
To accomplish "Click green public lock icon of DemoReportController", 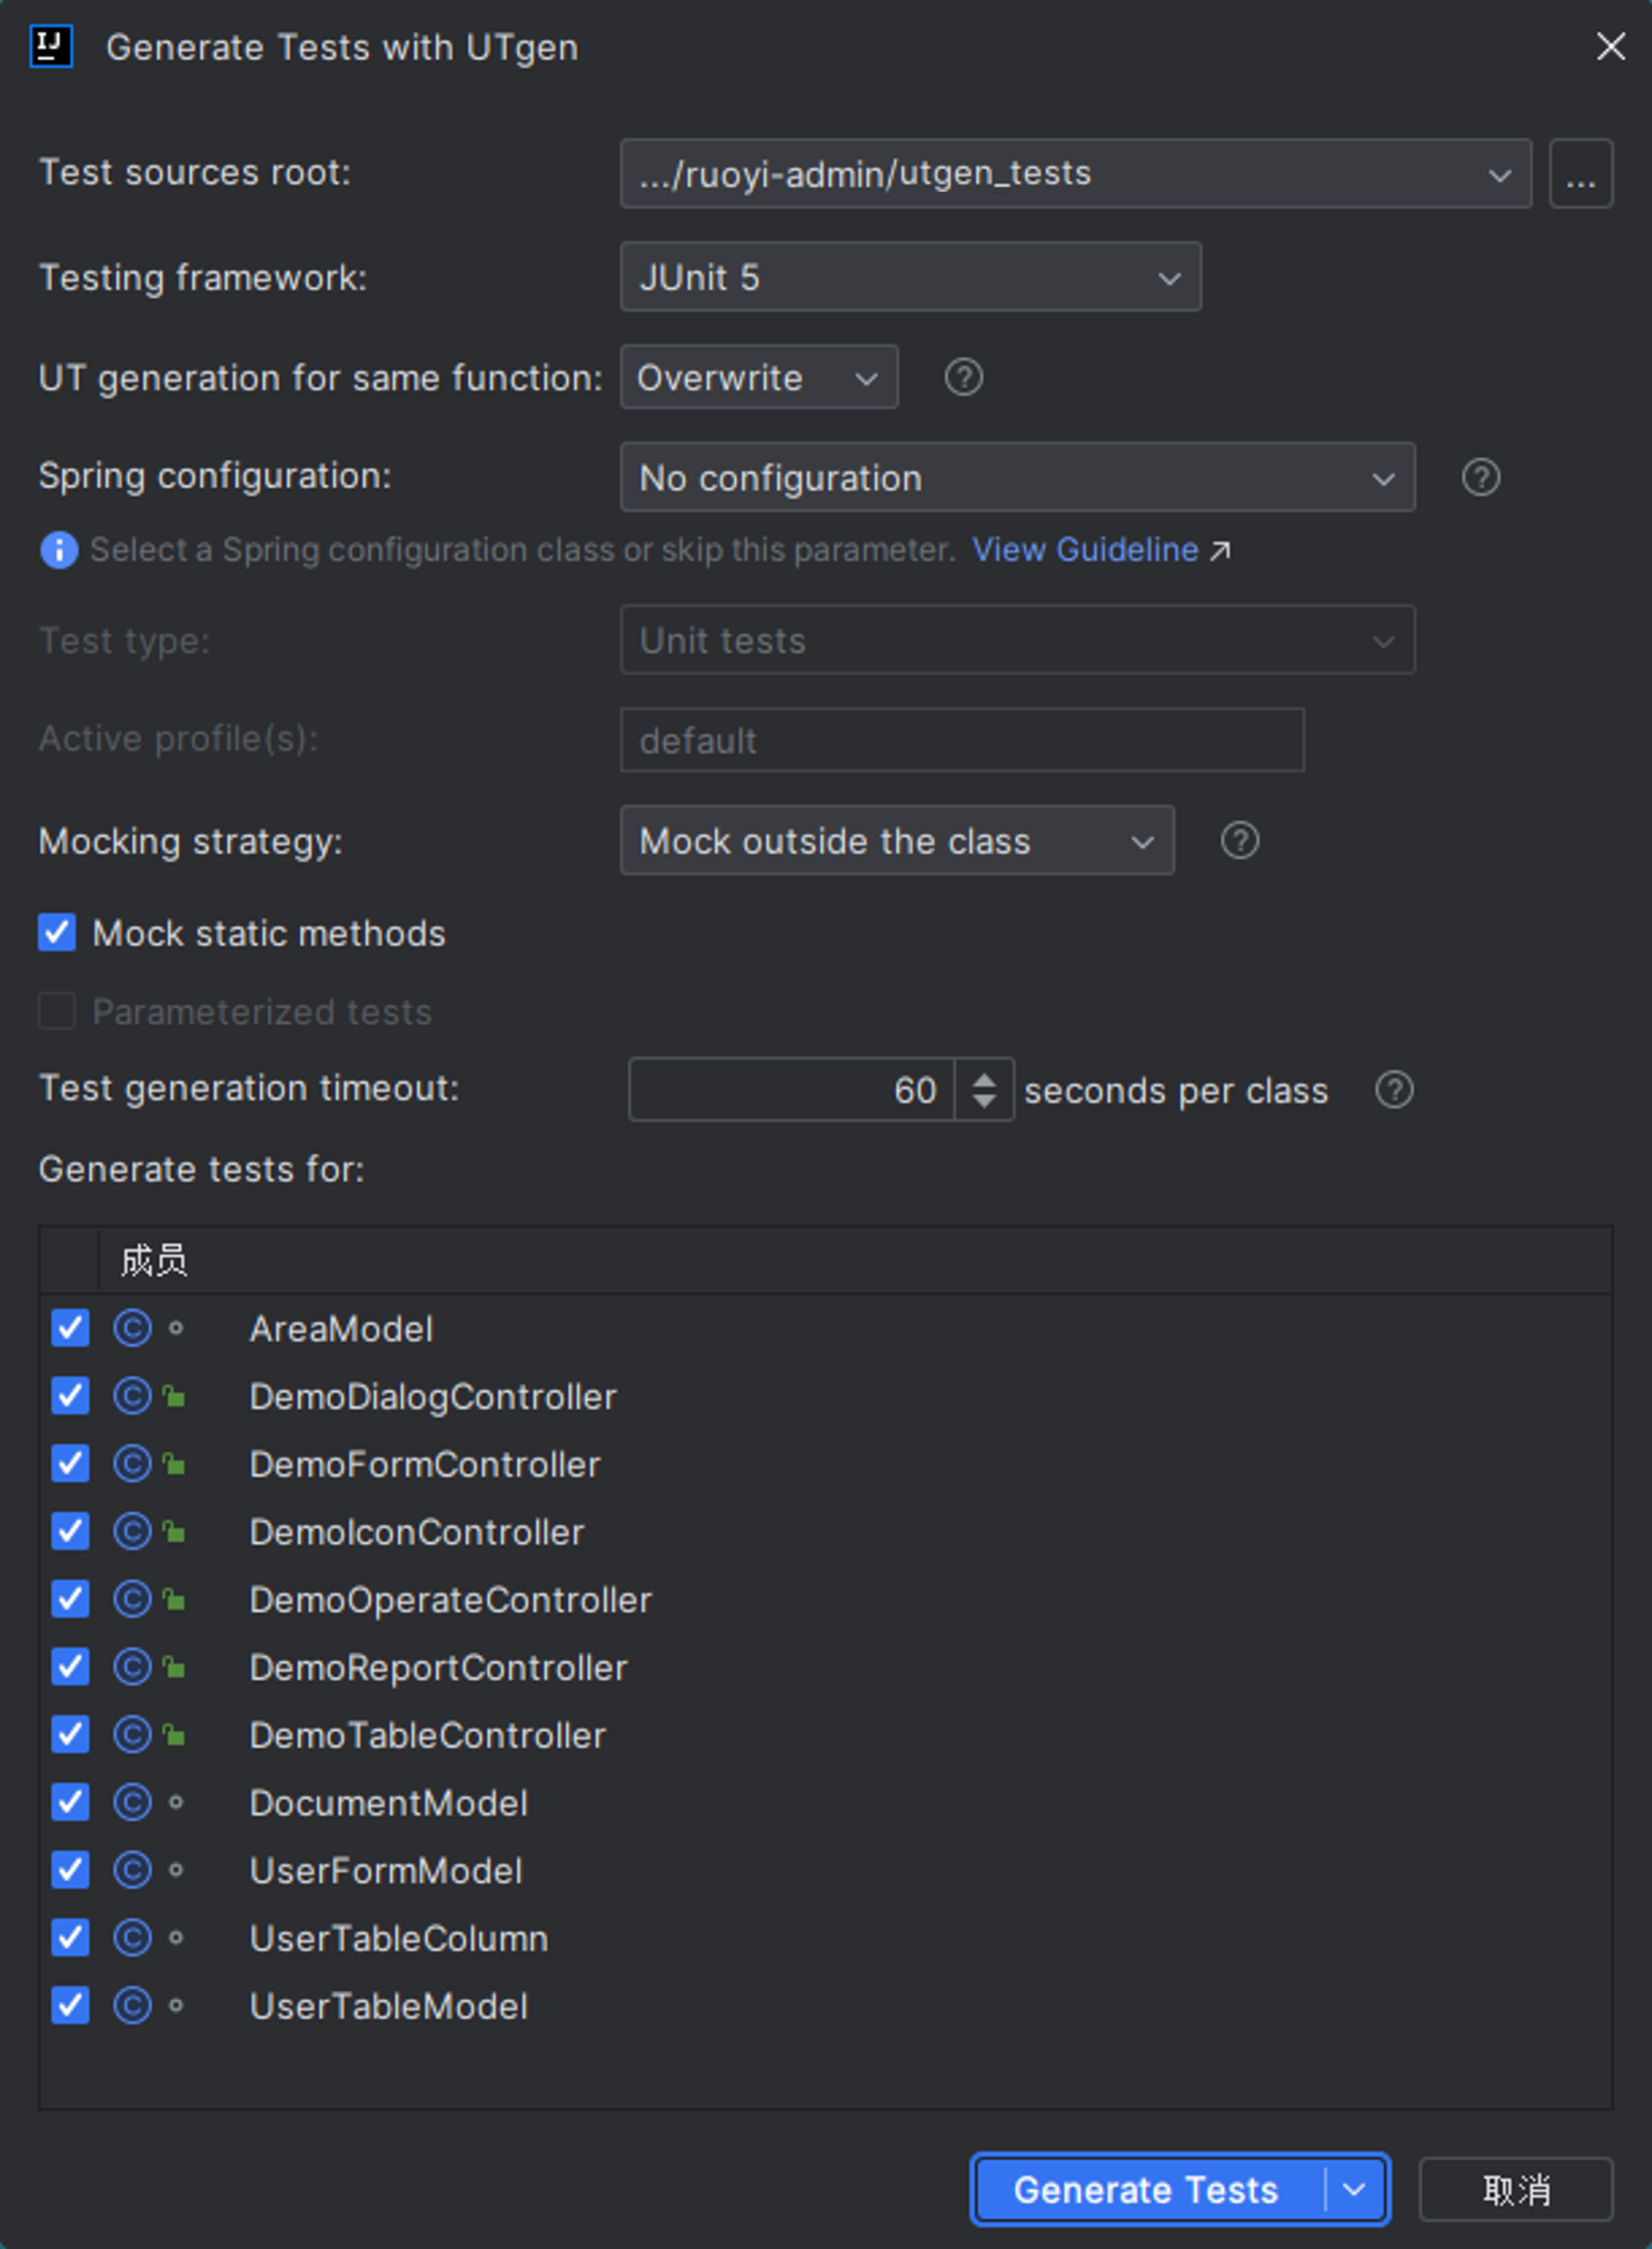I will tap(174, 1667).
